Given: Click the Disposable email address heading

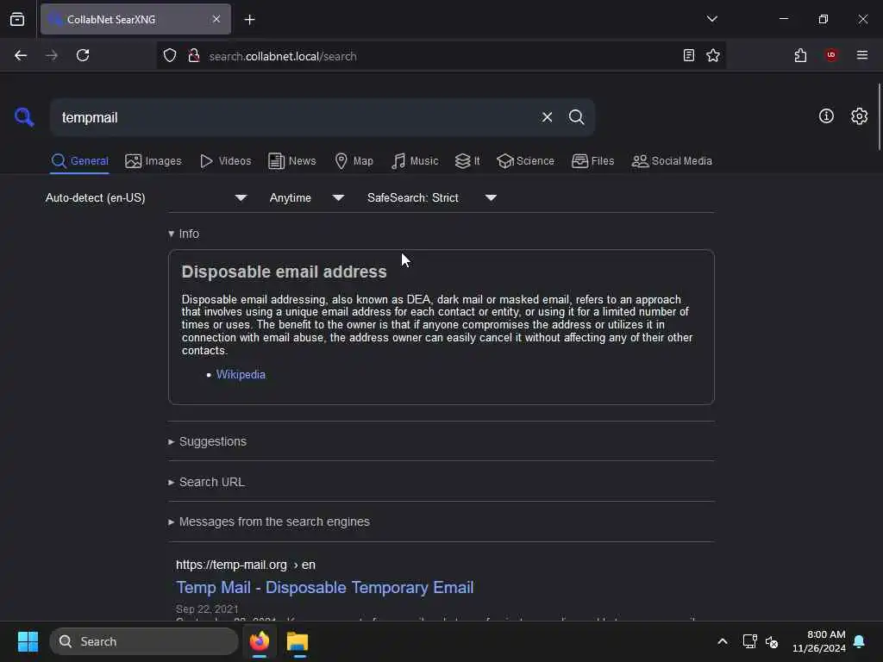Looking at the screenshot, I should pos(284,272).
